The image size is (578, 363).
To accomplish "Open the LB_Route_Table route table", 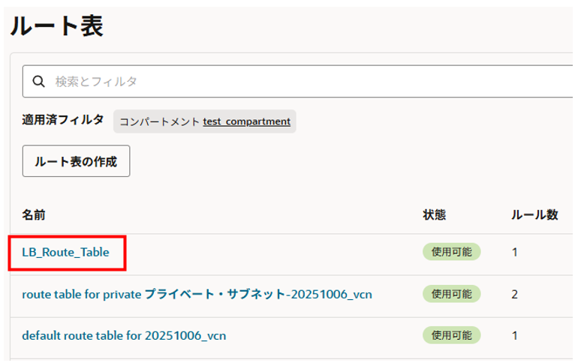I will tap(66, 253).
